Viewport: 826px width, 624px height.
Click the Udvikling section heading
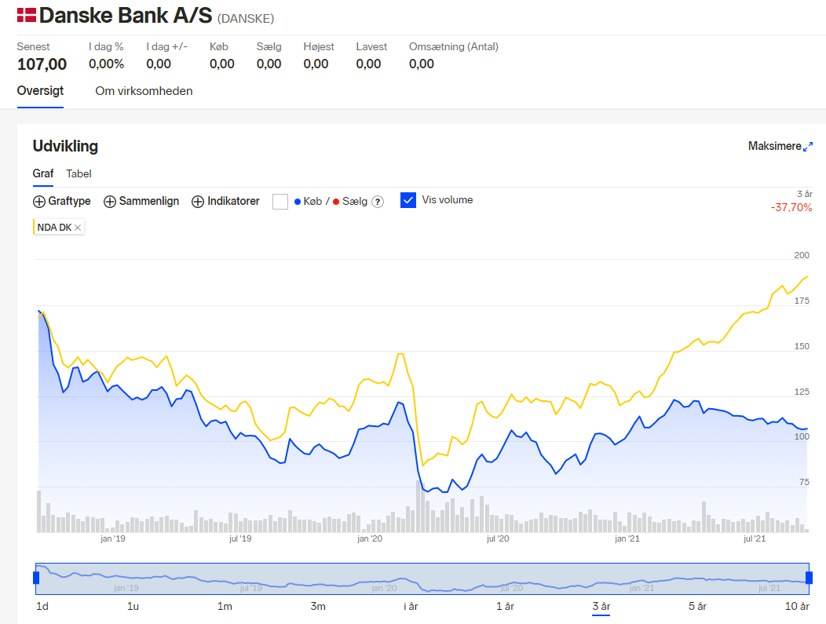65,146
